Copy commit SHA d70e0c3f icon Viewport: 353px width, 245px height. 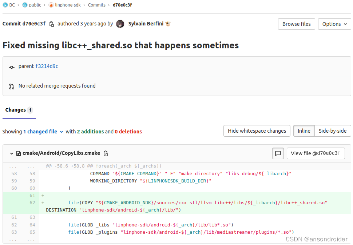(x=52, y=24)
